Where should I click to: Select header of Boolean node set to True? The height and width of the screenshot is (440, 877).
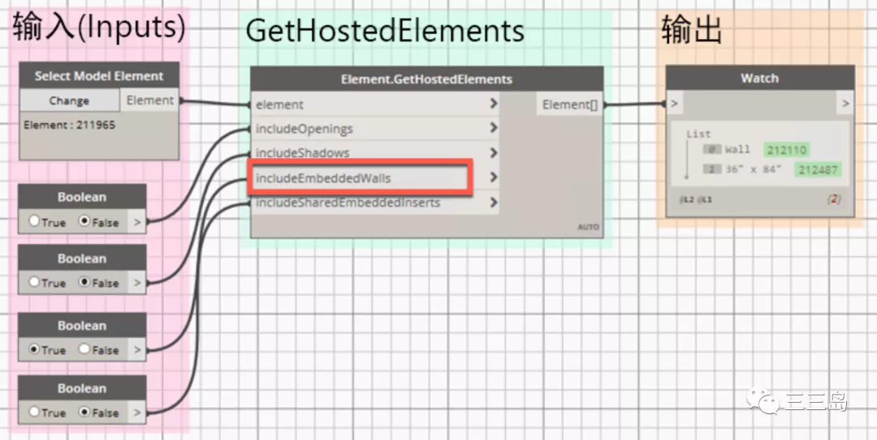[x=82, y=326]
